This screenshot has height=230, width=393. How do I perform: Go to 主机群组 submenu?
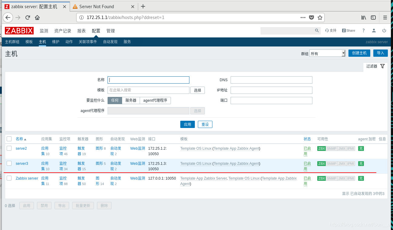point(12,42)
